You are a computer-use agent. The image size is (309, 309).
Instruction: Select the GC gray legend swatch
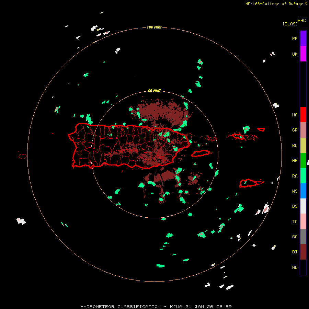pos(303,237)
